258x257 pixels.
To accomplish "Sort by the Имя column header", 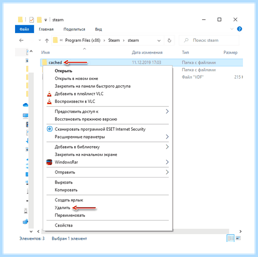I will point(46,52).
